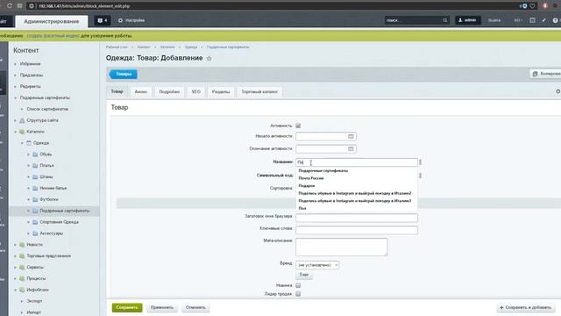
Task: Expand the Платья folder arrow
Action: pos(28,166)
